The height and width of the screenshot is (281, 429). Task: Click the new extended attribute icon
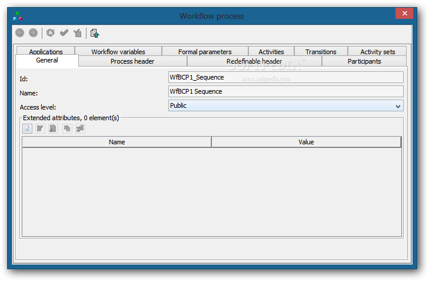point(27,128)
